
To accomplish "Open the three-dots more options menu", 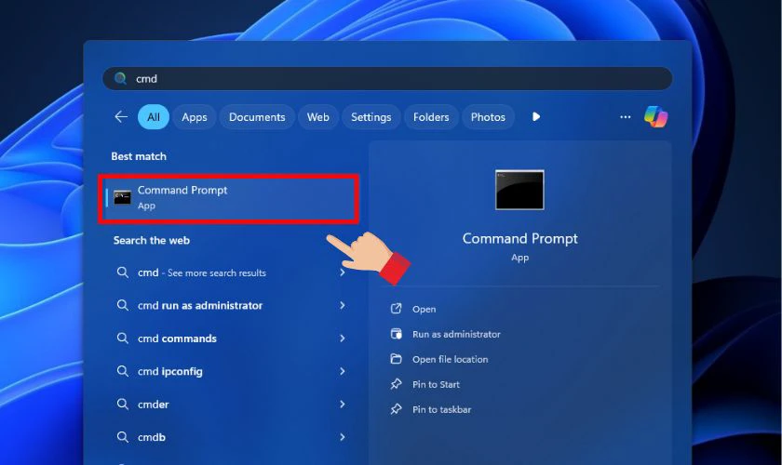I will 626,117.
